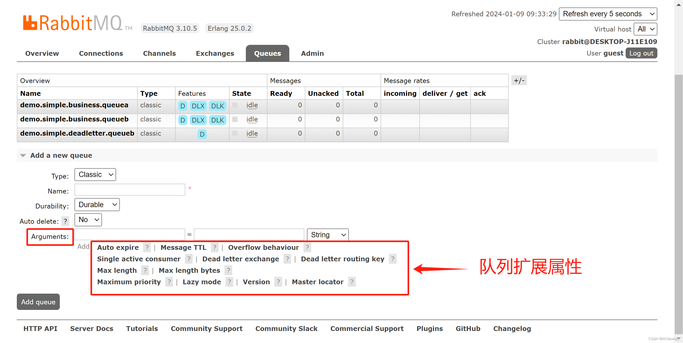Click the D durability badge on demo.simple.business.queuea
The height and width of the screenshot is (343, 683).
tap(183, 106)
